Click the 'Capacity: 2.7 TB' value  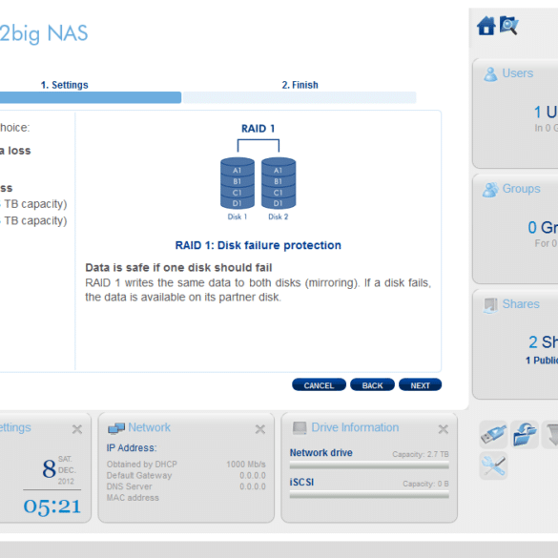(x=421, y=454)
